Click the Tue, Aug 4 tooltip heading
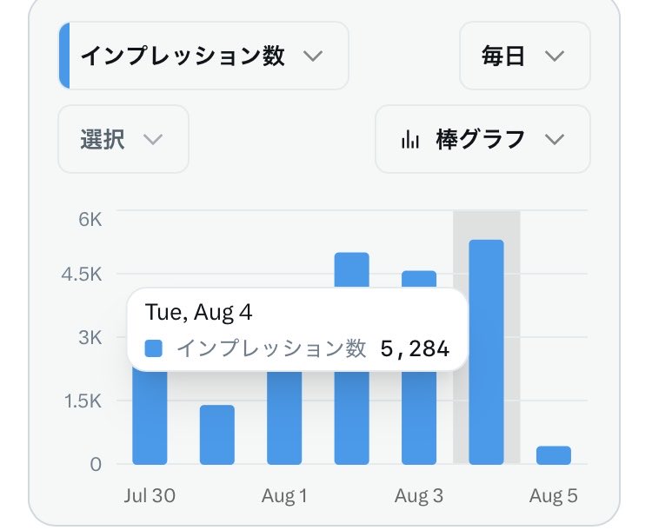The height and width of the screenshot is (530, 652). coord(199,312)
